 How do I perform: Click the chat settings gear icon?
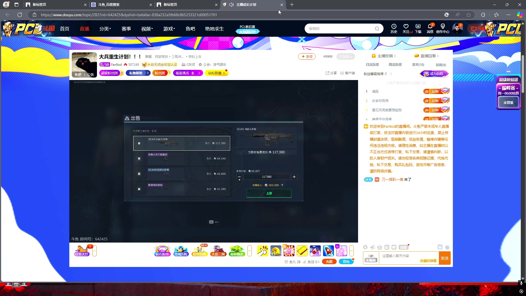click(x=447, y=247)
